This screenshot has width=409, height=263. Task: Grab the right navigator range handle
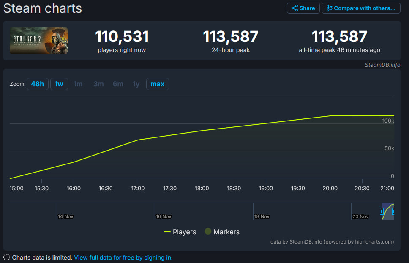[393, 211]
